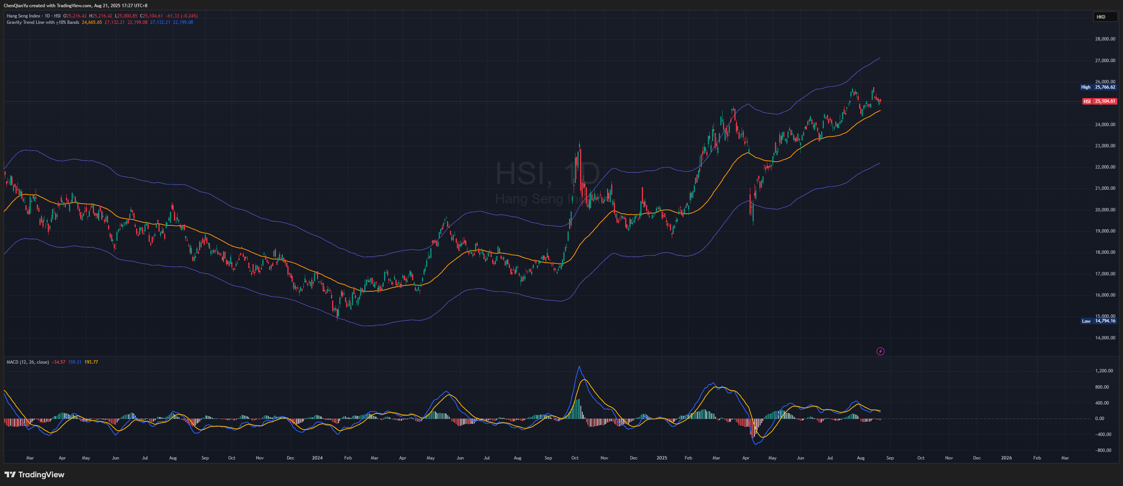Click the 28,000.00 price axis label
Viewport: 1123px width, 486px height.
1105,39
